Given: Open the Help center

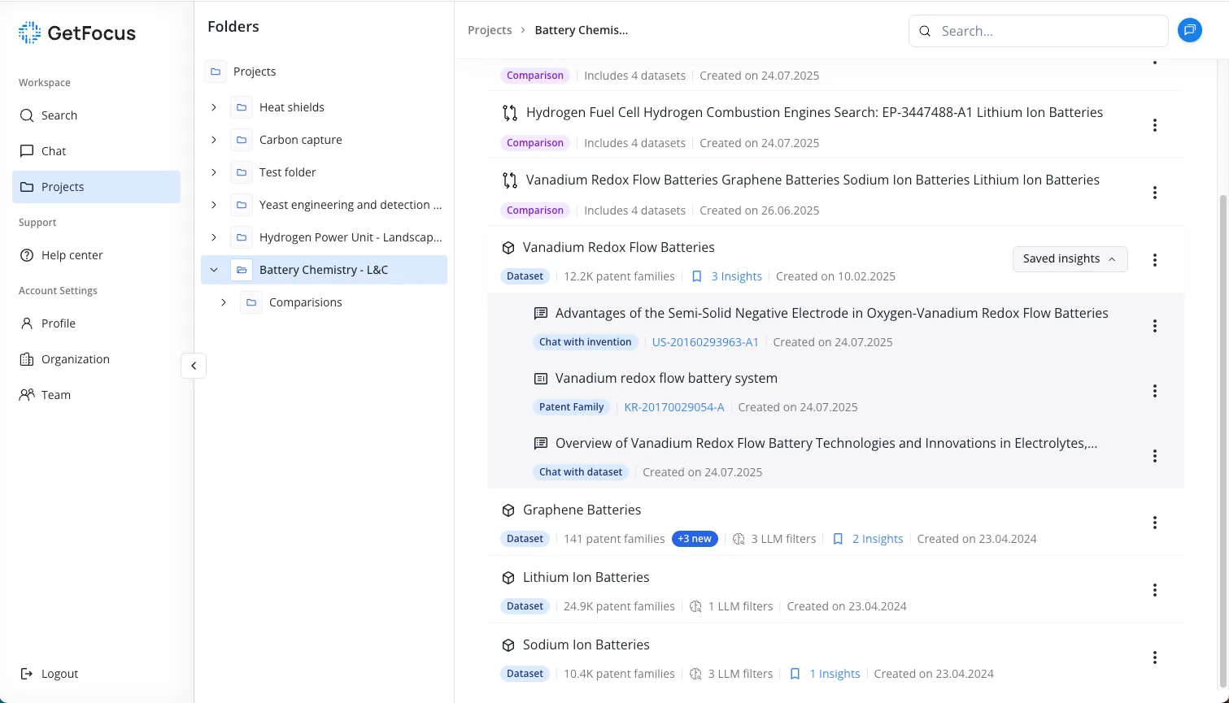Looking at the screenshot, I should (x=96, y=255).
